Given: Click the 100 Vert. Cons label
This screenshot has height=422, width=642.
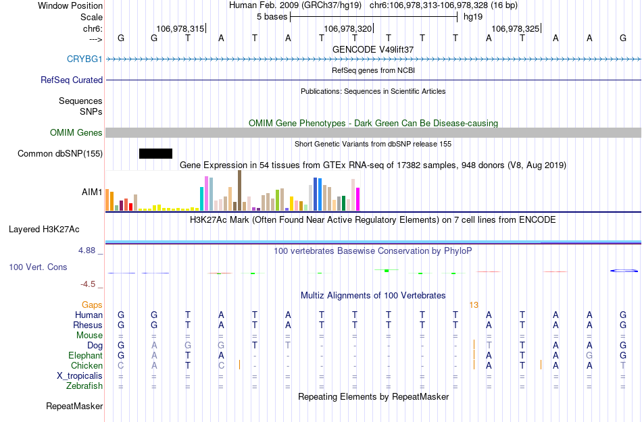Looking at the screenshot, I should tap(38, 267).
